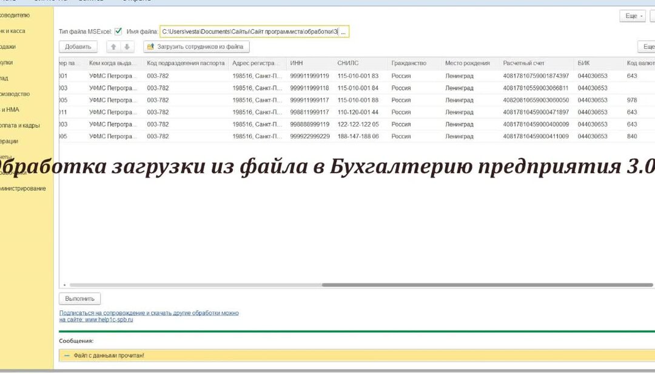
Task: Select account cell 40817810459000471897
Action: pos(537,112)
